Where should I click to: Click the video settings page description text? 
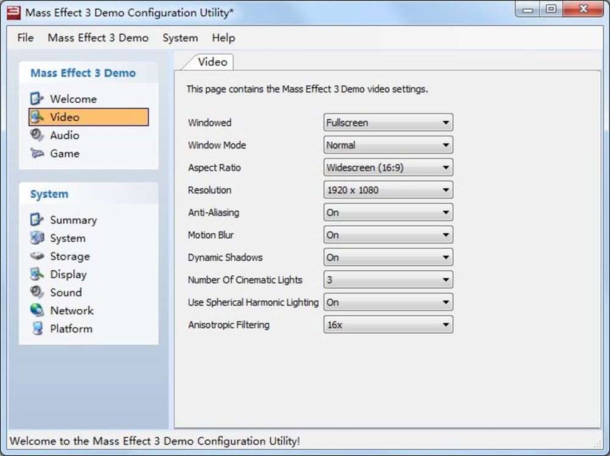307,89
